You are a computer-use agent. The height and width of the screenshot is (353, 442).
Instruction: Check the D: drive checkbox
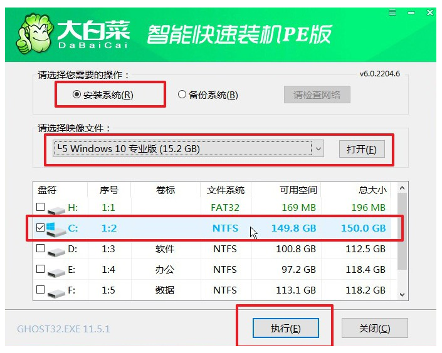(x=41, y=248)
